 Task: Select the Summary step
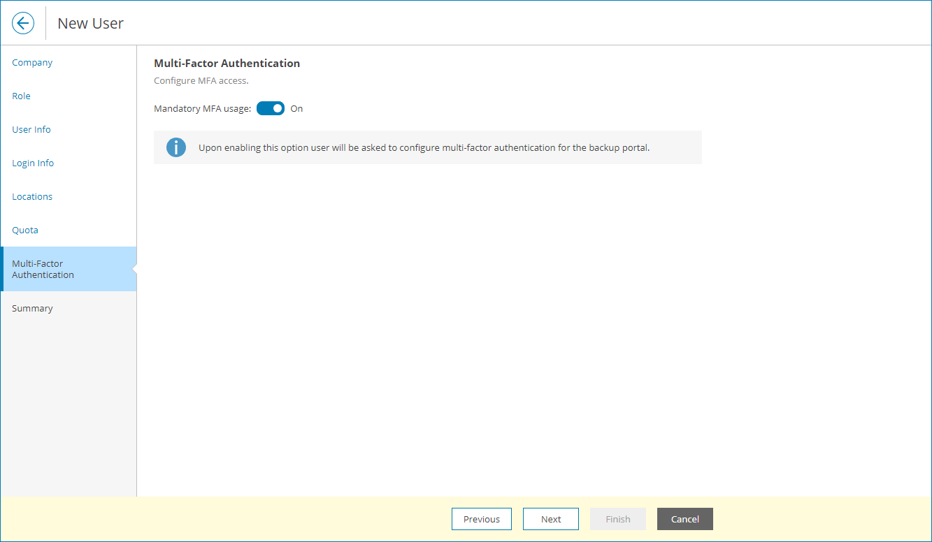[x=32, y=308]
